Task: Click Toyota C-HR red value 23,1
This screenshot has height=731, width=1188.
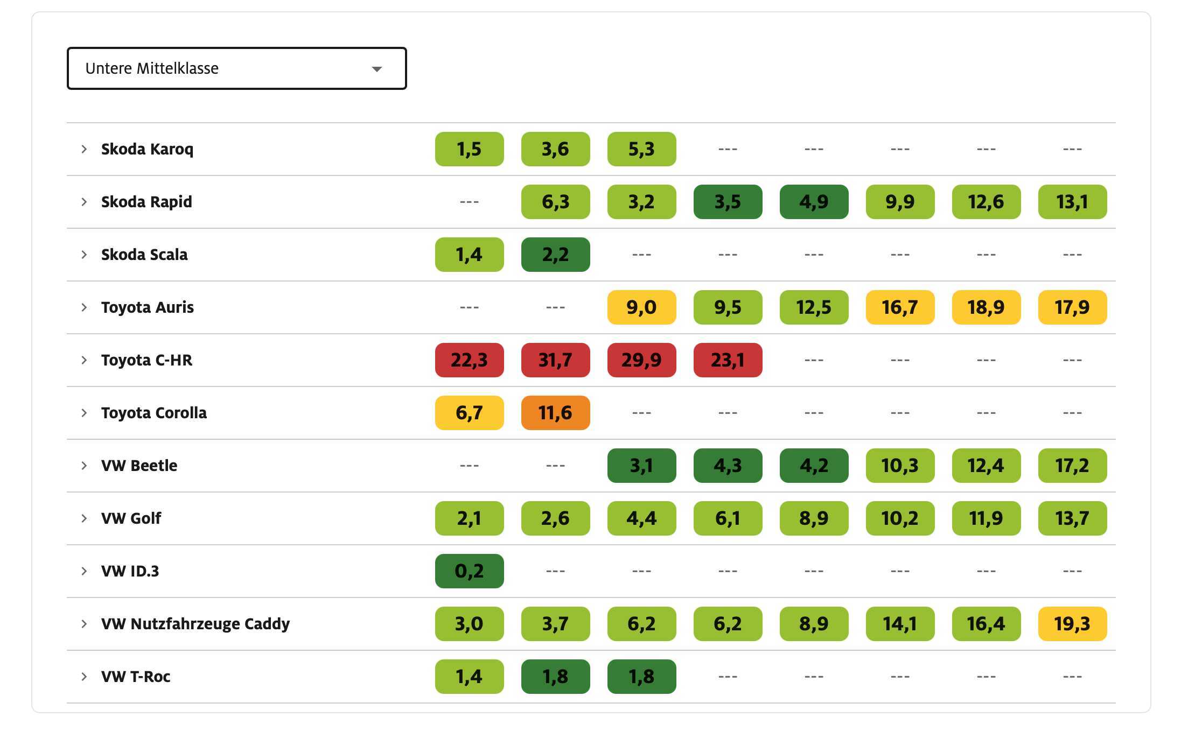Action: [x=728, y=360]
